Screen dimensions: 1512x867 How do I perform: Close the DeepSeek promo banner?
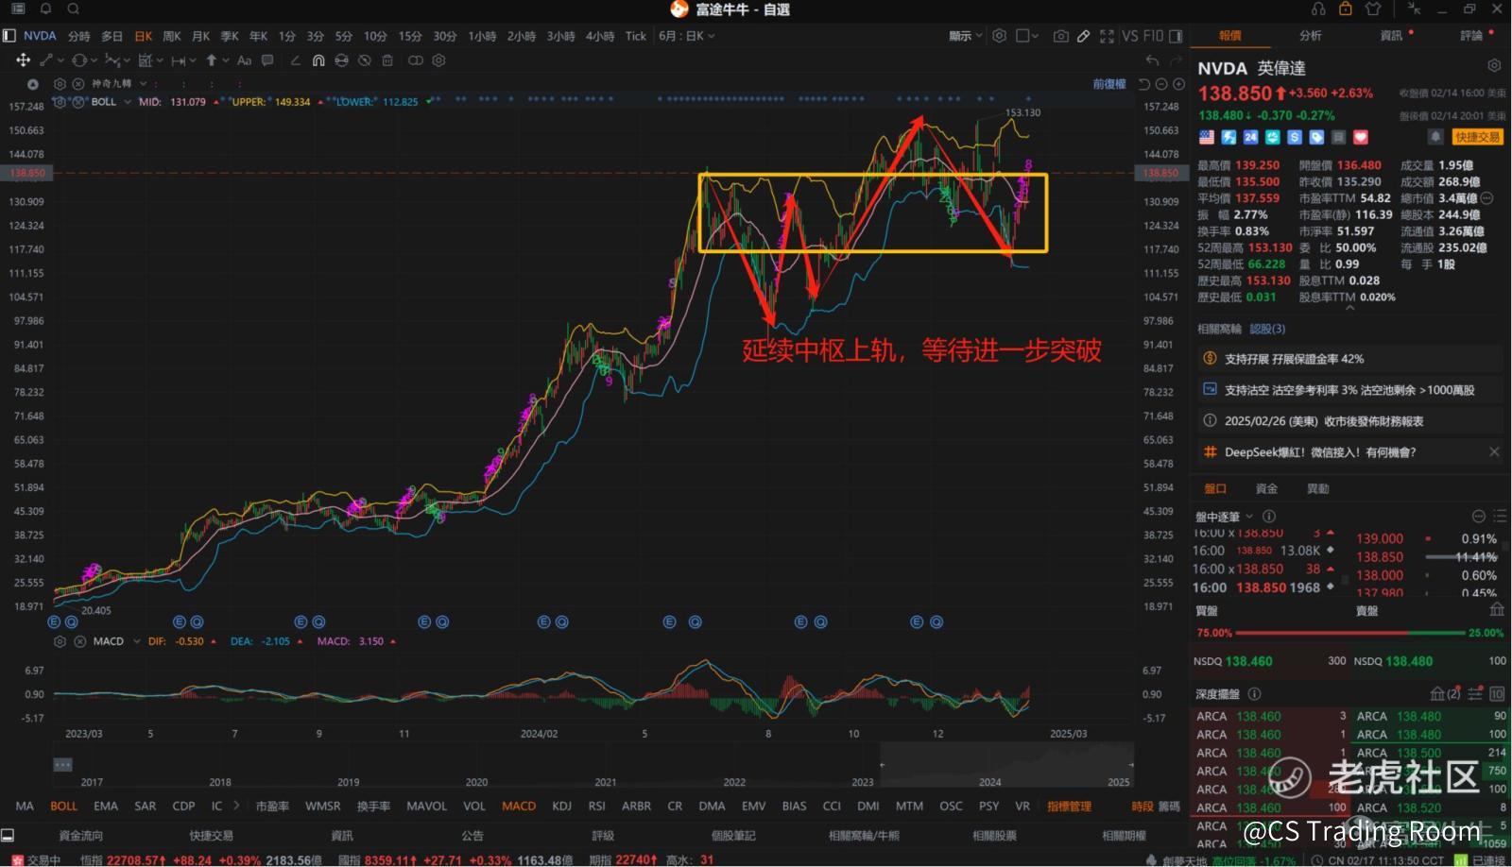pyautogui.click(x=1494, y=452)
